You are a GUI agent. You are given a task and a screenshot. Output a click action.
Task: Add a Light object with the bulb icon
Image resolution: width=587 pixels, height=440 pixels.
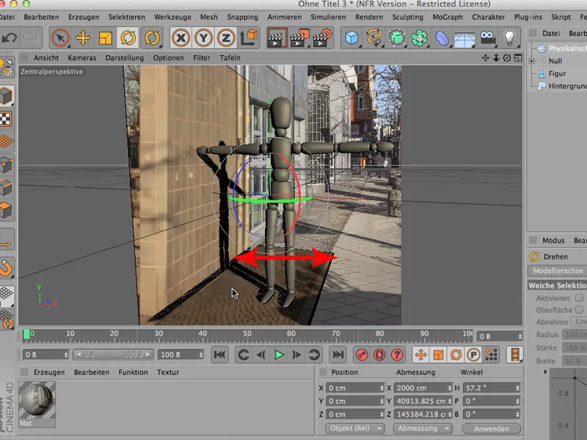click(x=509, y=38)
